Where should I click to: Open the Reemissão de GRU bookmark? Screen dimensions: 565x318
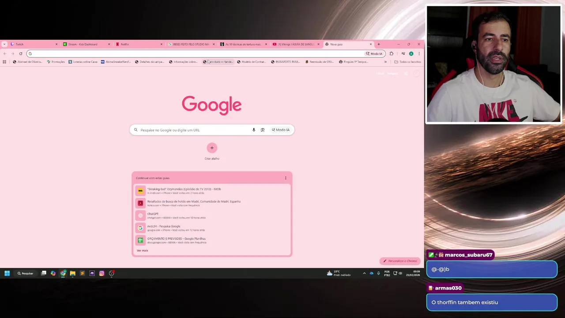pyautogui.click(x=320, y=62)
